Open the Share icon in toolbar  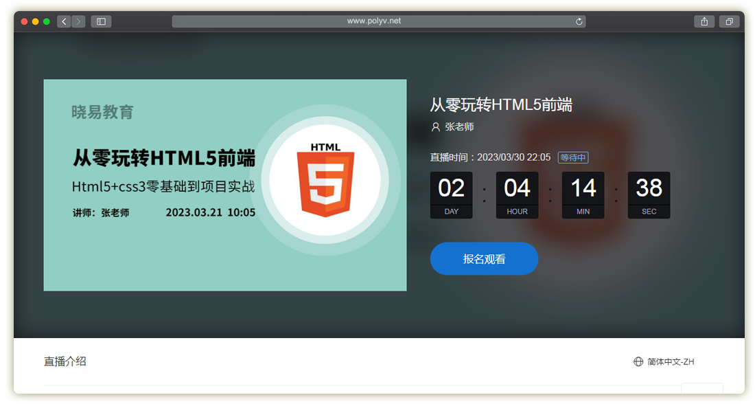pos(704,21)
